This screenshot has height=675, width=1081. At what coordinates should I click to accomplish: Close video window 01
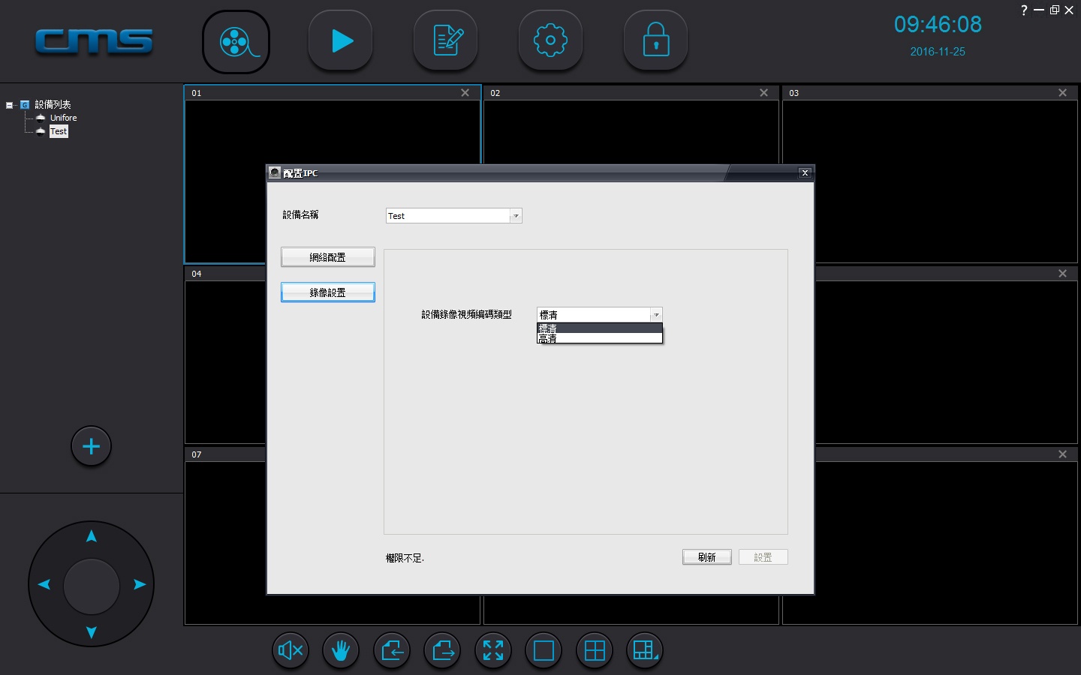coord(465,93)
